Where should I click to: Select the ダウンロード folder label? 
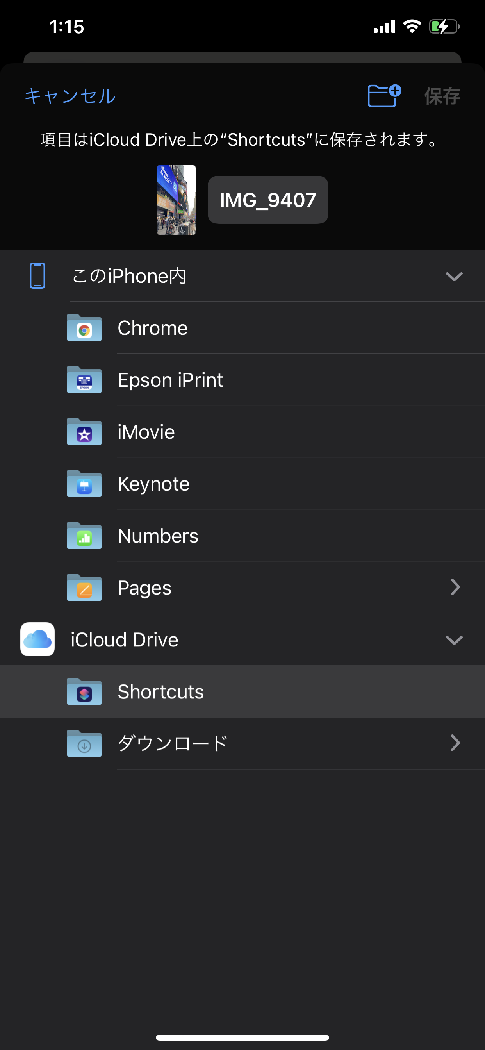click(x=172, y=743)
